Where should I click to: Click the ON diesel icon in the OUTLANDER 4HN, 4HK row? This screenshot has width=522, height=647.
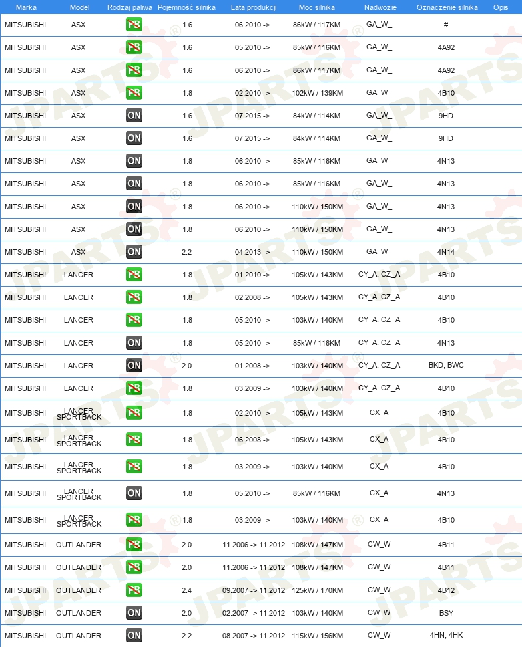click(x=134, y=636)
